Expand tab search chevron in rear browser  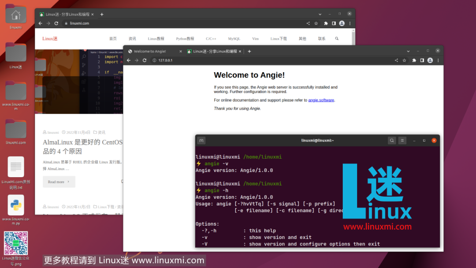[x=320, y=14]
